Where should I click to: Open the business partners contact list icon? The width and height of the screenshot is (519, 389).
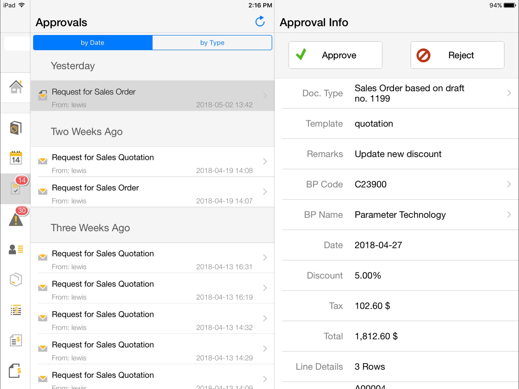point(16,249)
